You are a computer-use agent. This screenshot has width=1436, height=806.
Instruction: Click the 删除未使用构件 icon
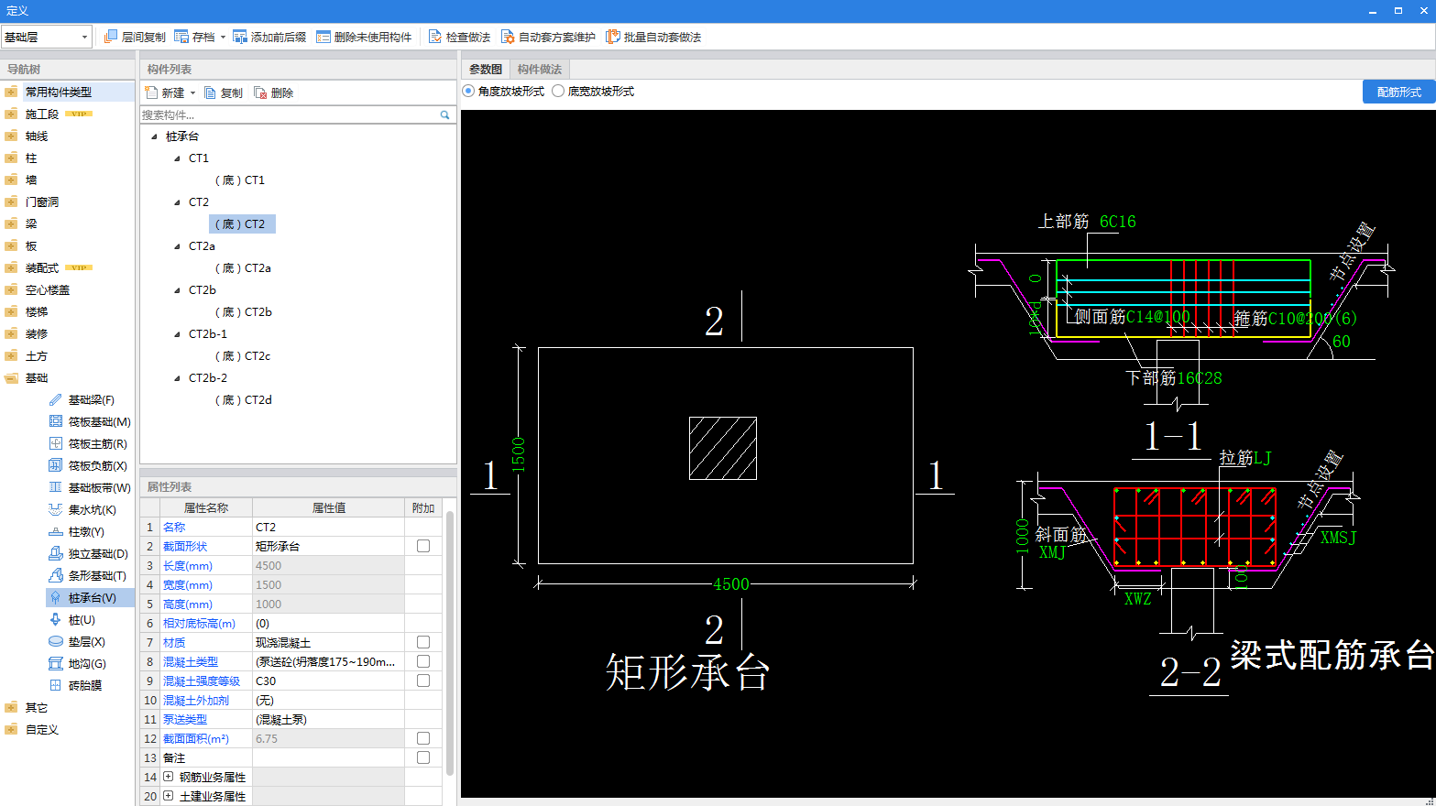coord(323,37)
